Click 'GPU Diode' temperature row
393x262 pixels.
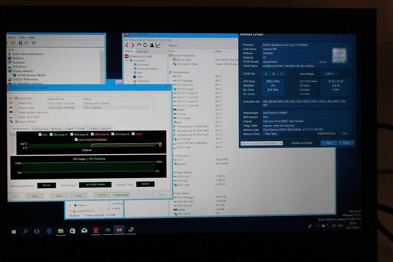[198, 139]
